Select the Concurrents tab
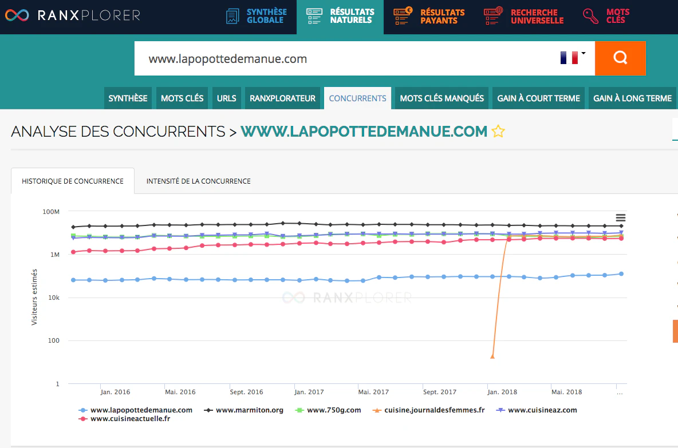Image resolution: width=678 pixels, height=448 pixels. point(357,98)
